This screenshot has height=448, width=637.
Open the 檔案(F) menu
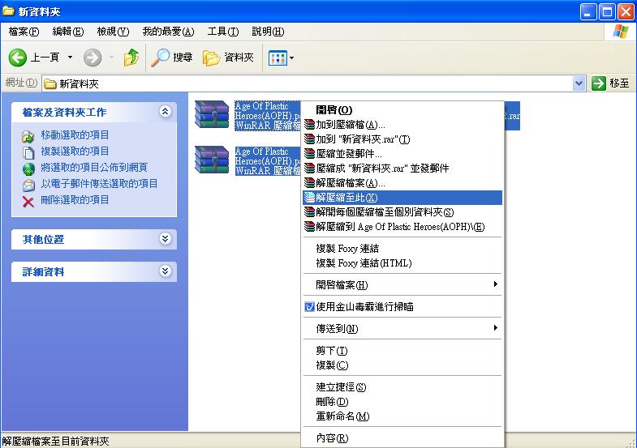click(24, 32)
